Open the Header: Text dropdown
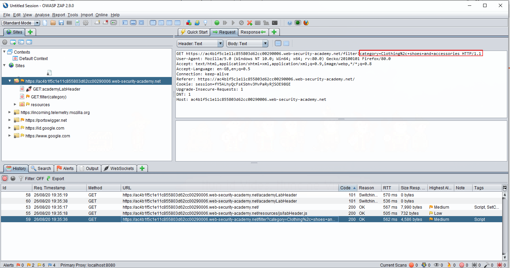The image size is (510, 268). (x=200, y=43)
